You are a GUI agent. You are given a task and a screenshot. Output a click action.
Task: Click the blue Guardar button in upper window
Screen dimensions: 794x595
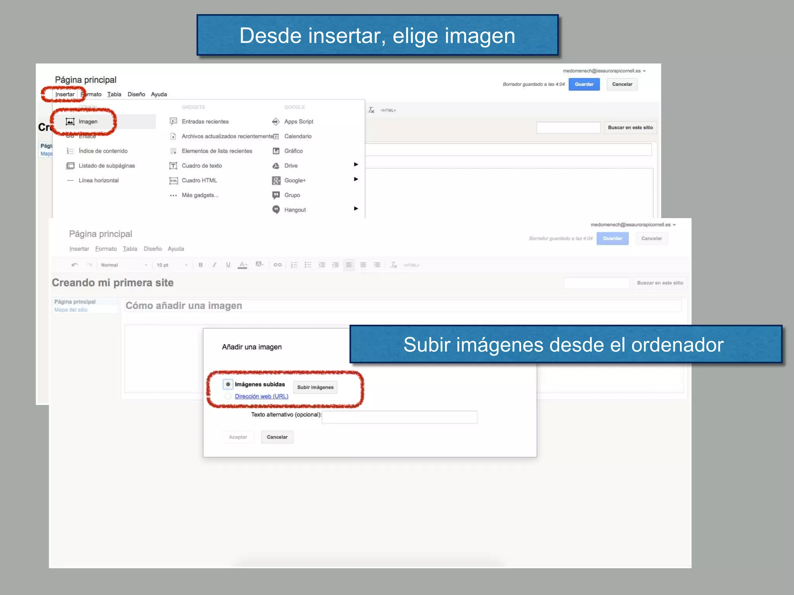pyautogui.click(x=584, y=84)
